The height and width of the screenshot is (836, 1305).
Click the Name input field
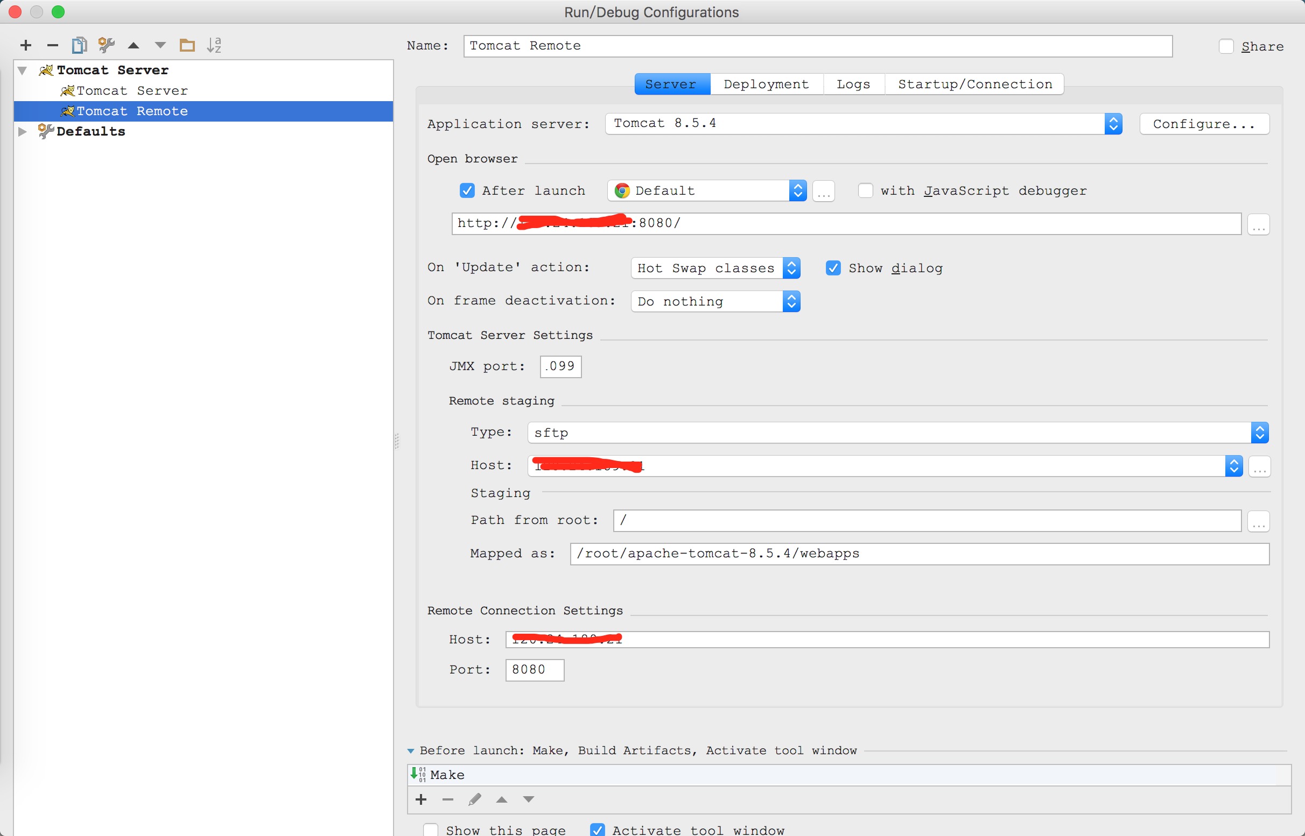[818, 46]
